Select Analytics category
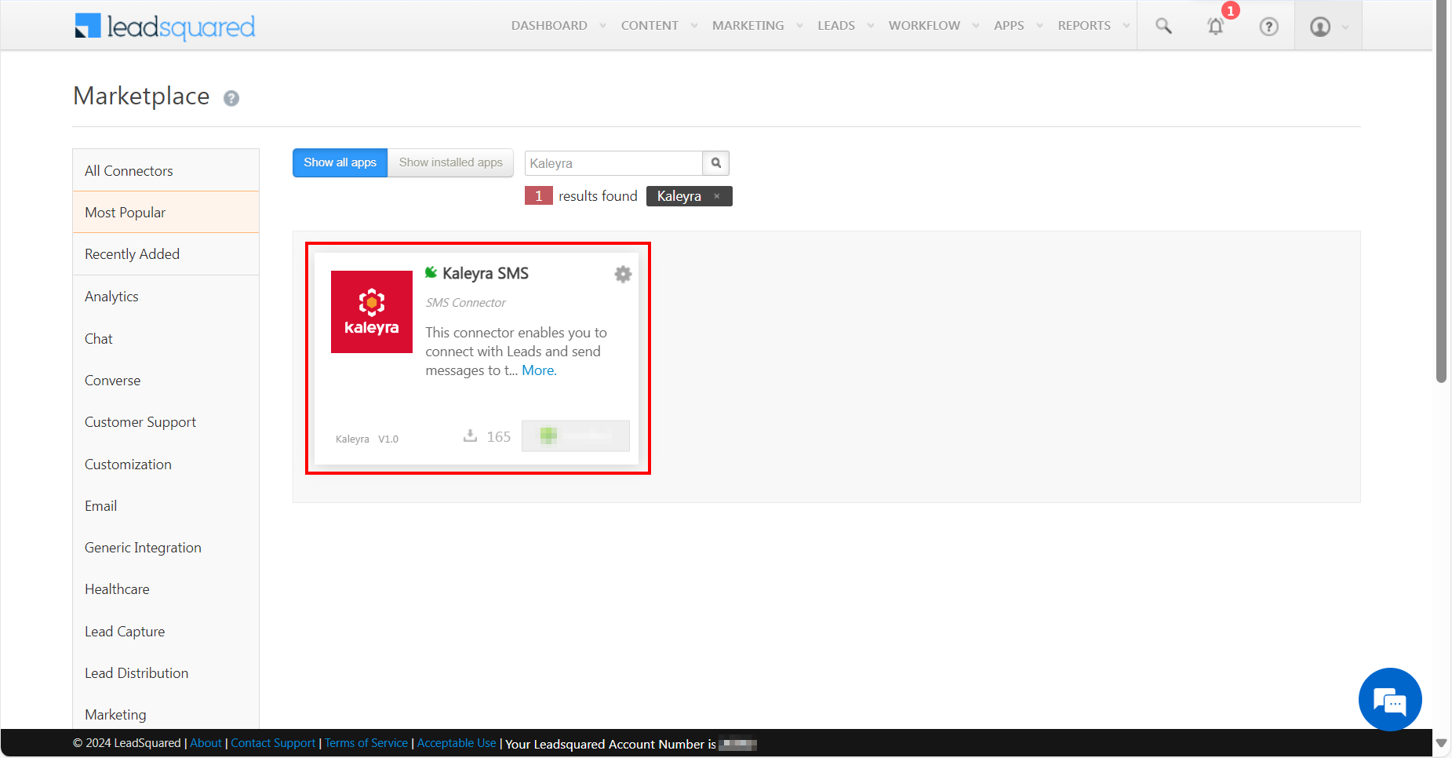This screenshot has width=1452, height=758. click(166, 297)
